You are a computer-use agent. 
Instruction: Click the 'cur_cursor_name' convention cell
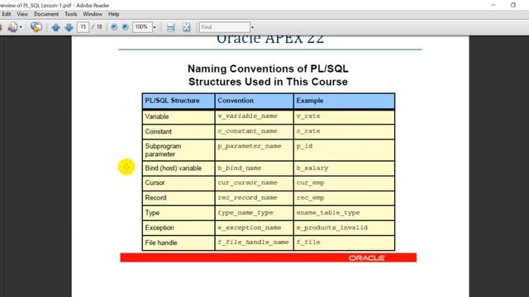click(254, 183)
